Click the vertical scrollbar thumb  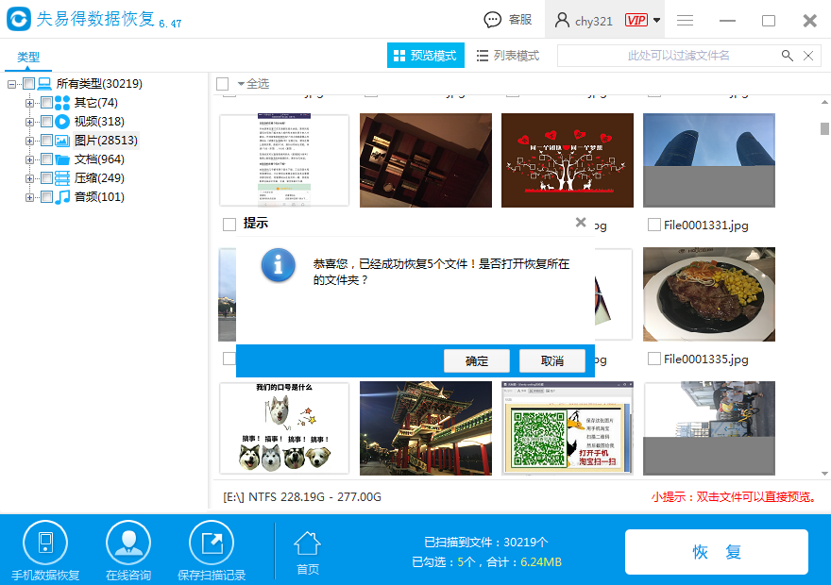824,128
